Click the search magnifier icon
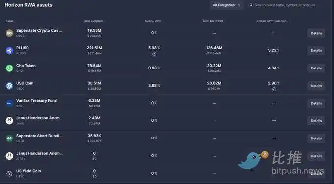This screenshot has width=334, height=184. coord(251,5)
